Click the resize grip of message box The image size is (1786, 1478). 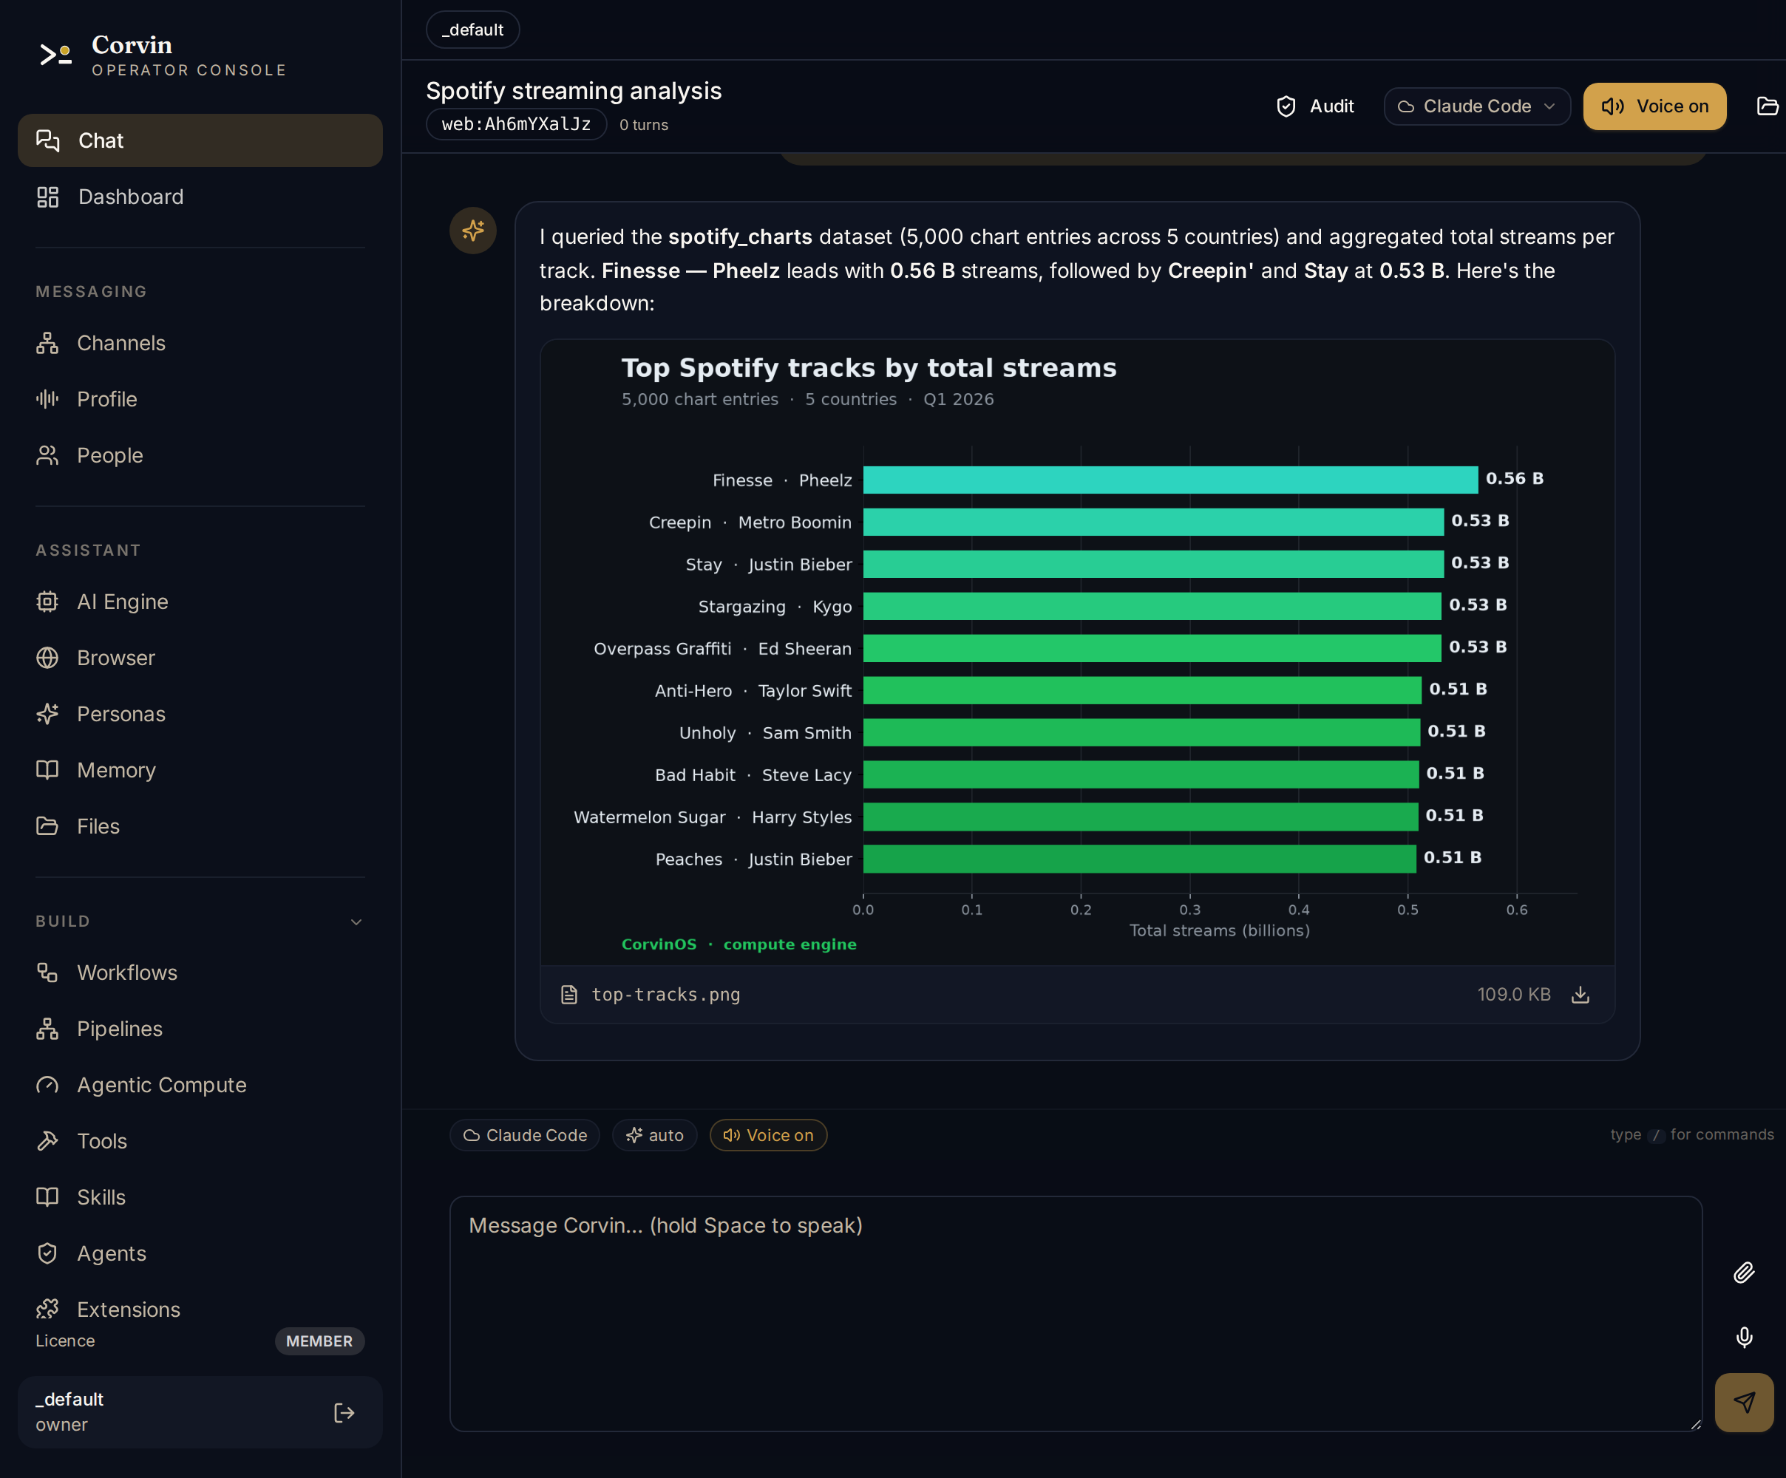(1694, 1425)
